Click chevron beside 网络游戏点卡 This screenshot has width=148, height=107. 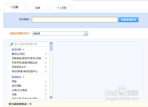tap(46, 67)
